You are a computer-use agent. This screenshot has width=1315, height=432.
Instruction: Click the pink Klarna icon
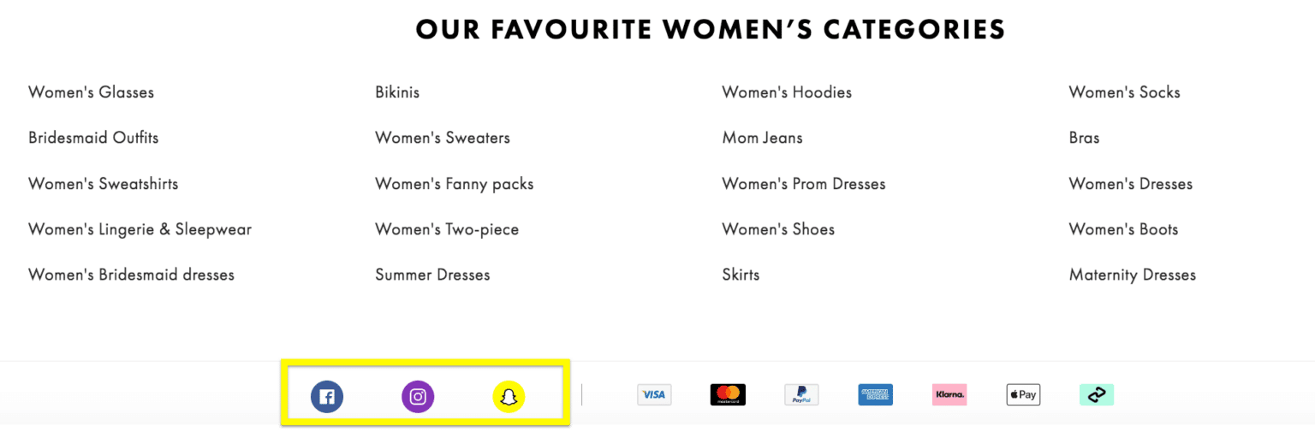click(x=949, y=394)
